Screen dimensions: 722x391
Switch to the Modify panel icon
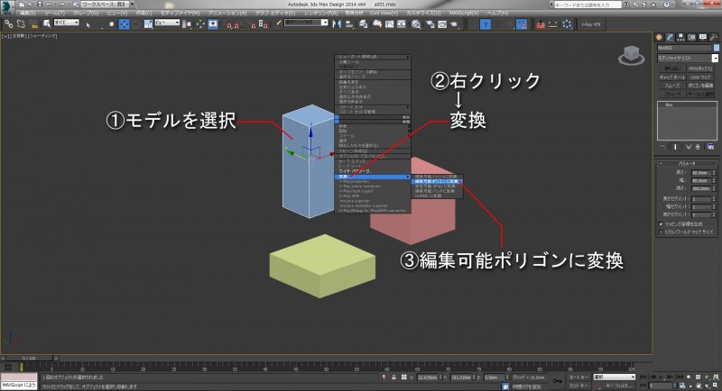click(671, 38)
